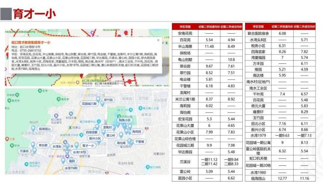Click 11.16 in the 临海揽山 table row
The image size is (323, 182).
point(304,178)
